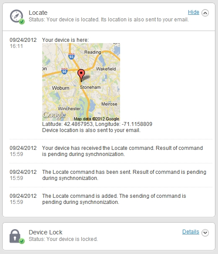Click the Stoneham label on the map

coord(91,87)
